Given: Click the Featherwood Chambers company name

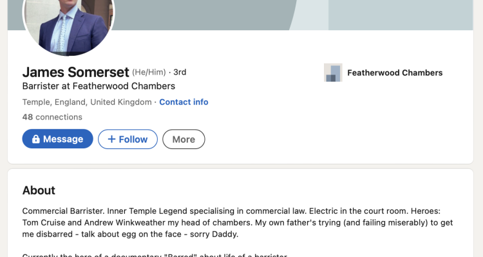Looking at the screenshot, I should [395, 73].
